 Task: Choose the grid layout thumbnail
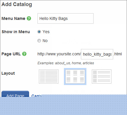tap(75, 76)
